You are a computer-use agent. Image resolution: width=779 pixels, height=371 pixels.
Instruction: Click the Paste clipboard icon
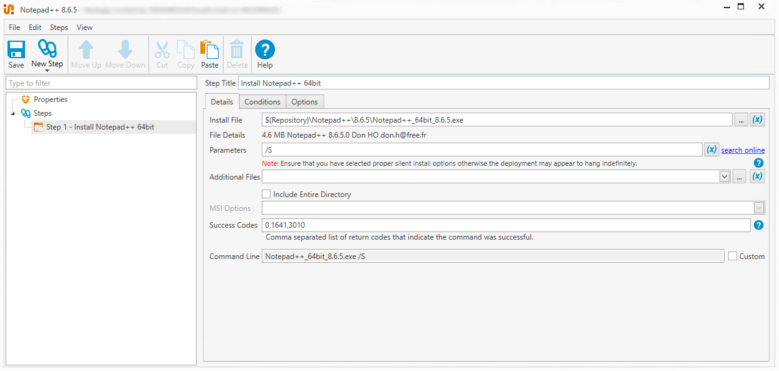(x=209, y=50)
